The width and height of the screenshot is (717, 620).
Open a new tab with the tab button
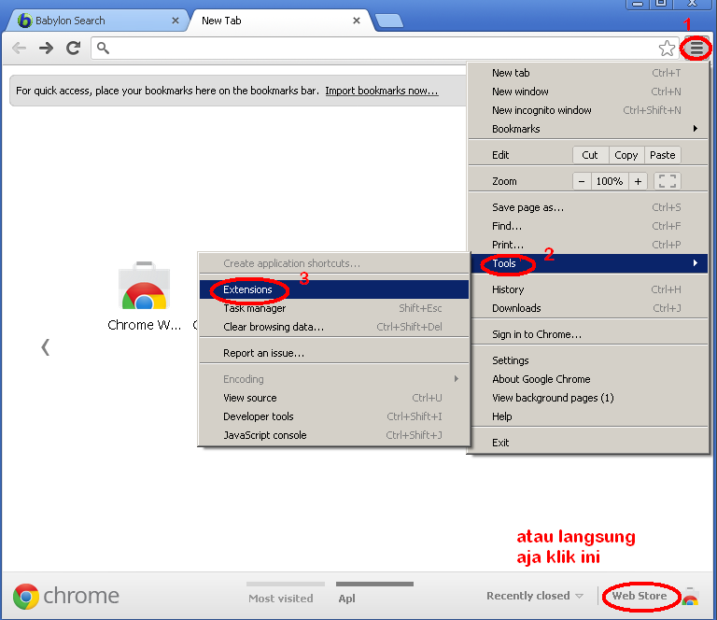tap(388, 21)
